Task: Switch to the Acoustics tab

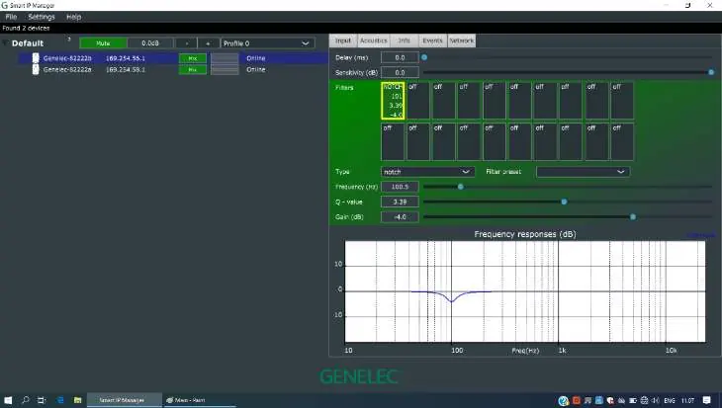Action: (374, 41)
